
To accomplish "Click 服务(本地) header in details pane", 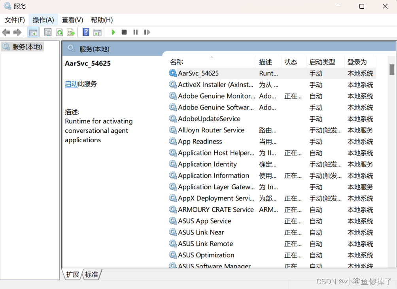I will point(94,49).
